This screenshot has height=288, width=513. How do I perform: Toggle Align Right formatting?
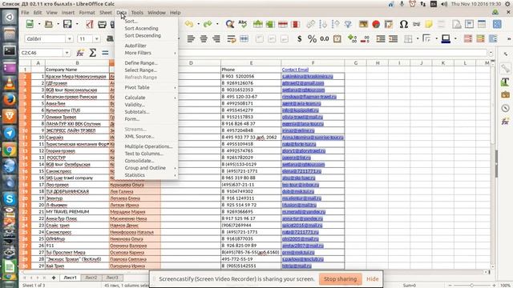[216, 39]
